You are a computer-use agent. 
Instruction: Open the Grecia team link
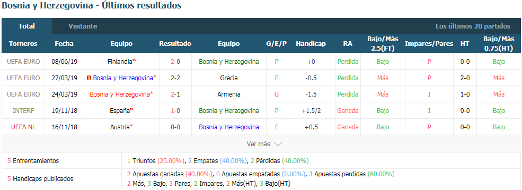click(229, 78)
